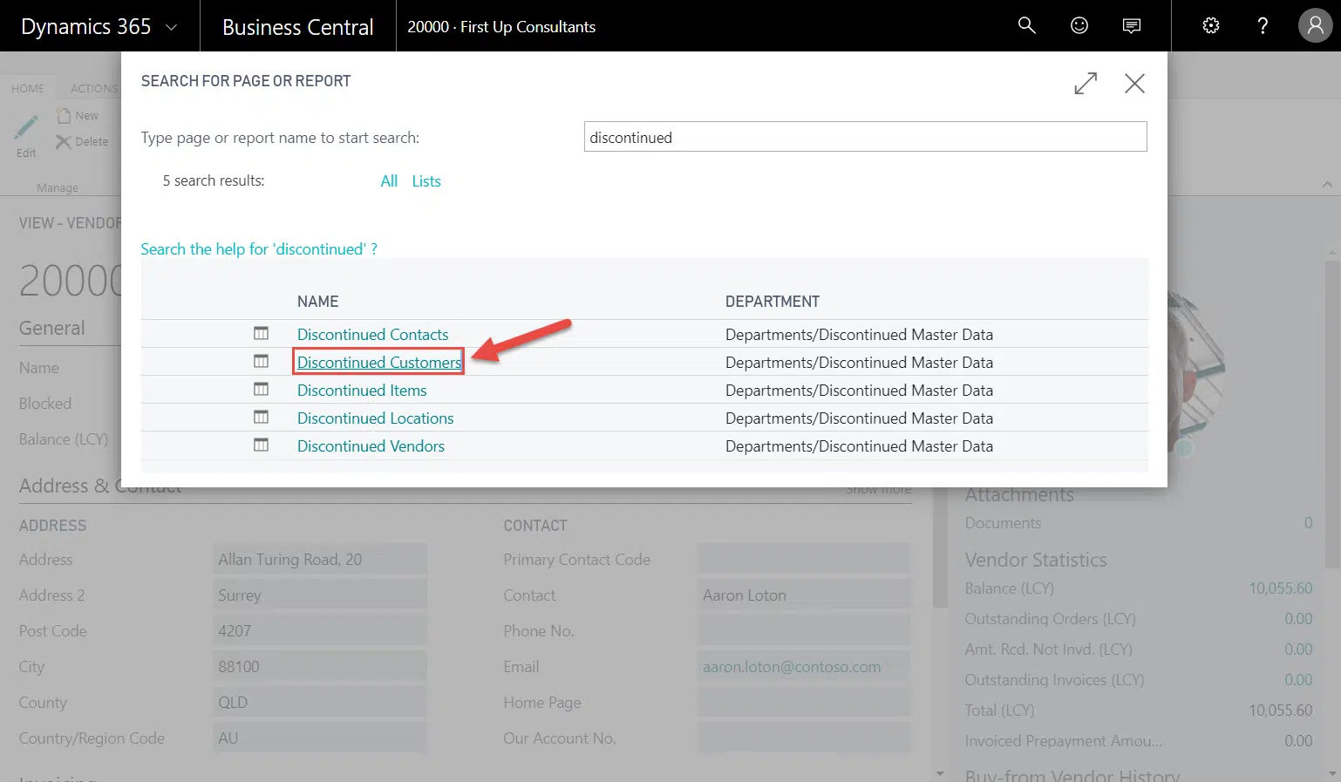Open the Discontinued Customers link
Screen dimensions: 1341x782
[378, 363]
